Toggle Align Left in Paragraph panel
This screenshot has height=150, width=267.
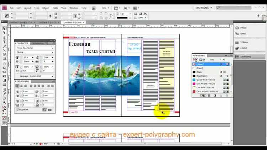click(x=17, y=86)
